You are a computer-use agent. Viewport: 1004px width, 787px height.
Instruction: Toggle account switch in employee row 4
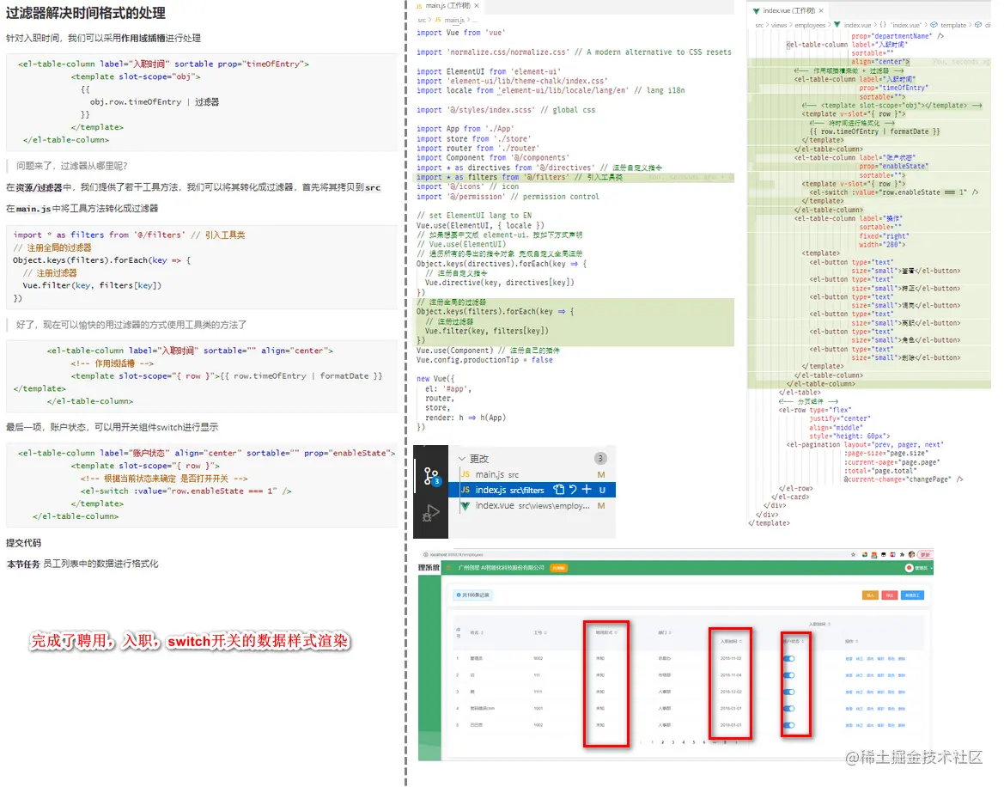tap(788, 708)
